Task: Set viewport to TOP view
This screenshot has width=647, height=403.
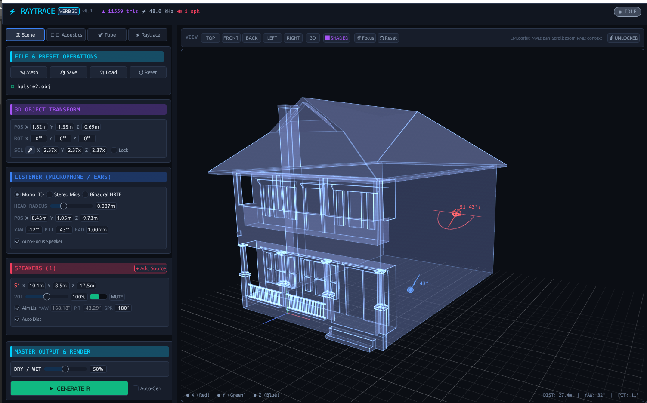Action: click(x=211, y=38)
